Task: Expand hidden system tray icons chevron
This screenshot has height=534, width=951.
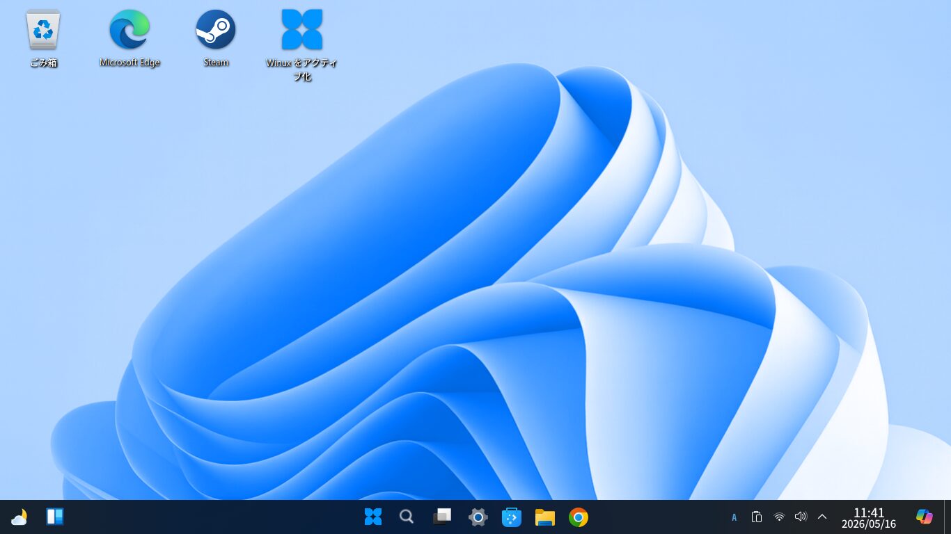Action: [x=822, y=517]
